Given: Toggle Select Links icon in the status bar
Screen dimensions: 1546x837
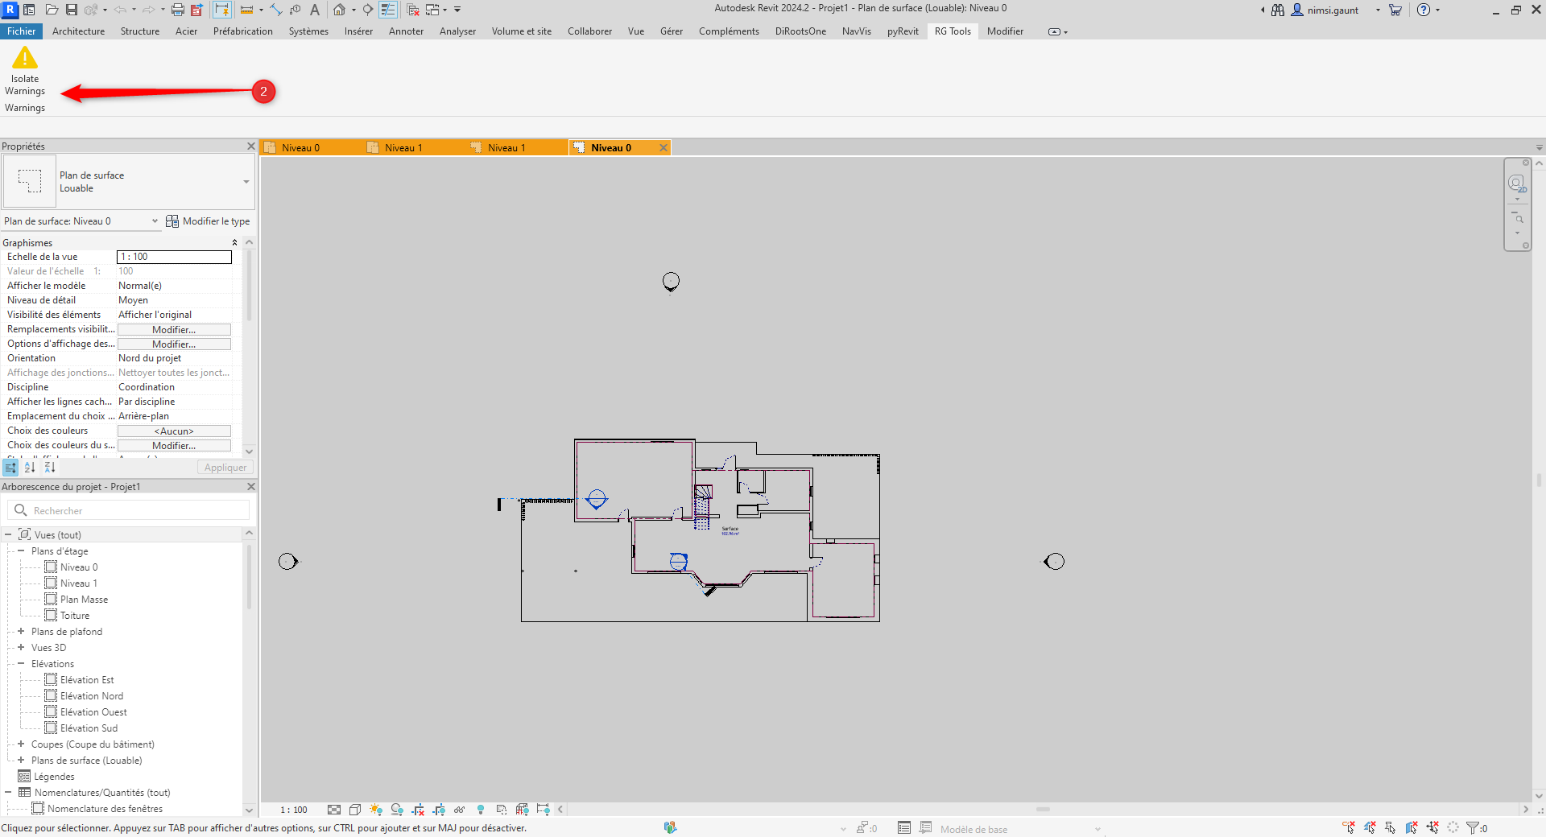Looking at the screenshot, I should click(x=1349, y=827).
